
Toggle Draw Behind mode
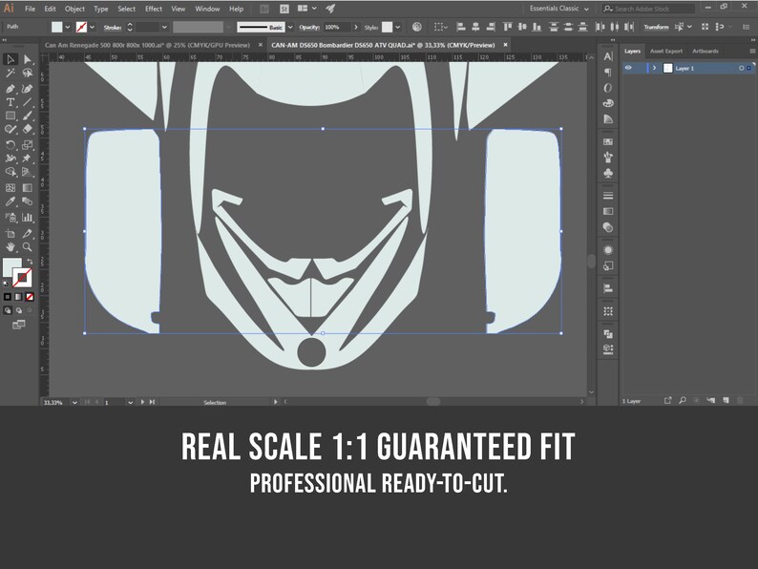[x=18, y=310]
